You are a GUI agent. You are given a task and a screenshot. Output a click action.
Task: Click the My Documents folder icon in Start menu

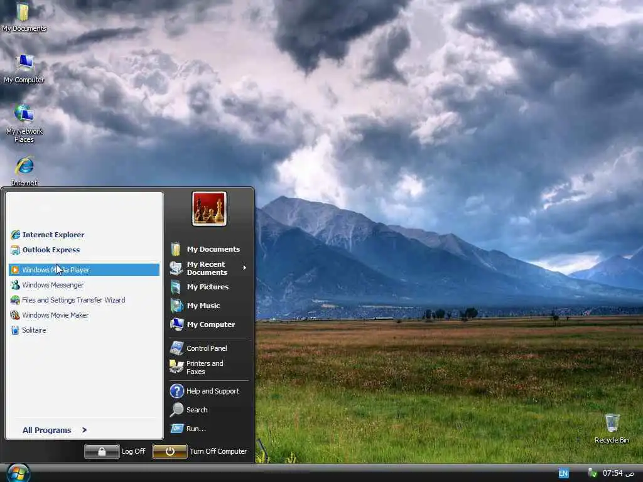176,249
